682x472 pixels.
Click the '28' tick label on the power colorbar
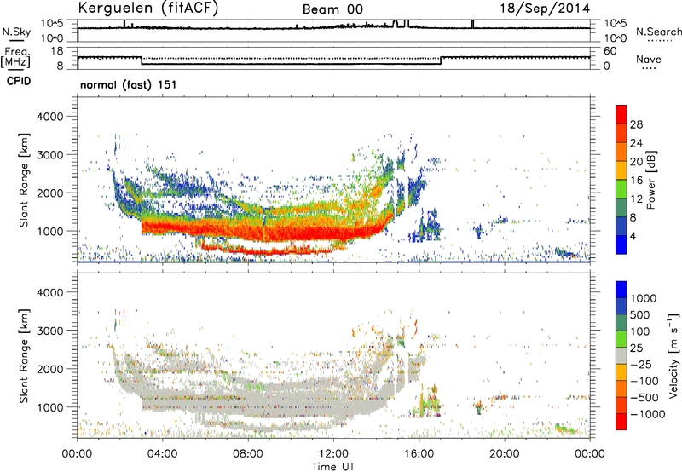tap(636, 124)
